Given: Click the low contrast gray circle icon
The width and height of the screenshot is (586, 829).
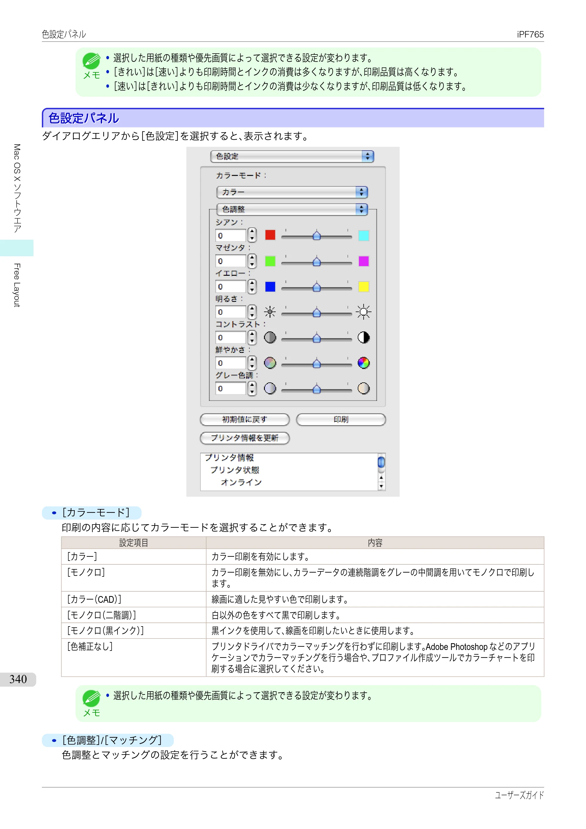Looking at the screenshot, I should pyautogui.click(x=270, y=337).
